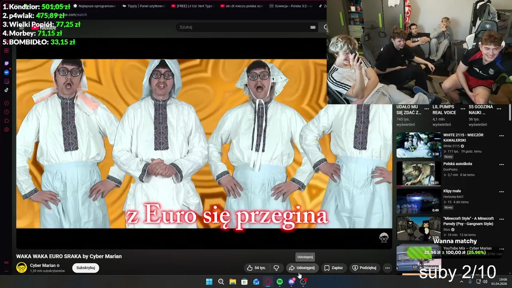The image size is (512, 288).
Task: Click the channel watermark on video player
Action: pos(384,238)
